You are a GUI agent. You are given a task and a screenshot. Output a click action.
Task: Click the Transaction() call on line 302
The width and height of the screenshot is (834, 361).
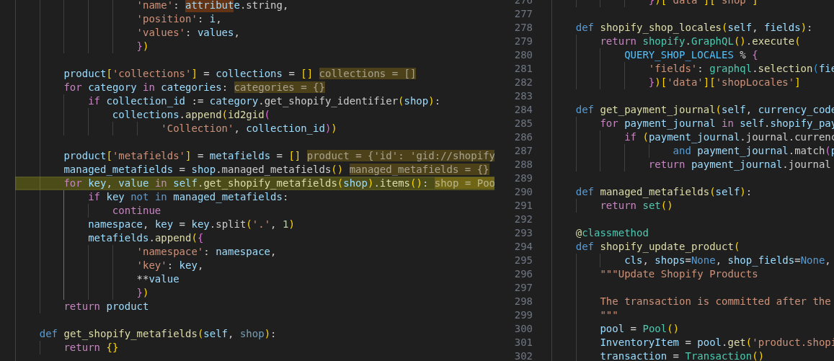723,356
